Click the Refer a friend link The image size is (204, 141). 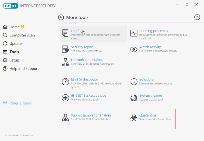click(21, 103)
